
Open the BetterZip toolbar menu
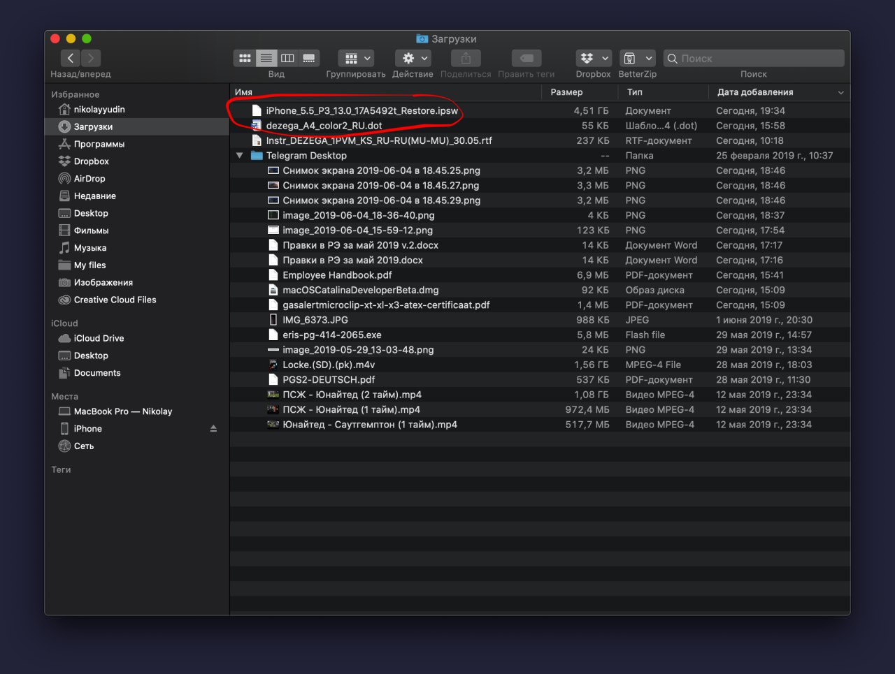(637, 58)
